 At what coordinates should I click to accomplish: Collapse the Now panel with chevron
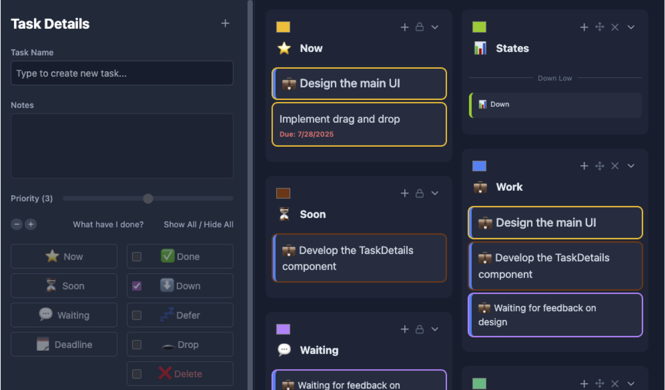coord(435,27)
